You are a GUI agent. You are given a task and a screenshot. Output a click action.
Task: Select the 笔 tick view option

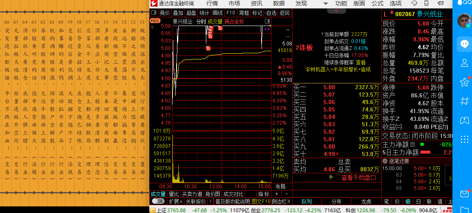pos(386,201)
